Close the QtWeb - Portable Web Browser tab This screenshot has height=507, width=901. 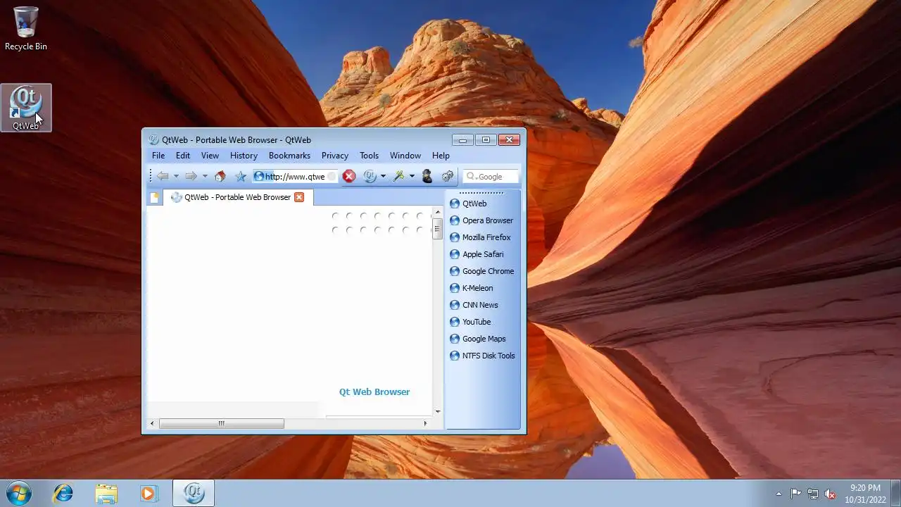(299, 197)
